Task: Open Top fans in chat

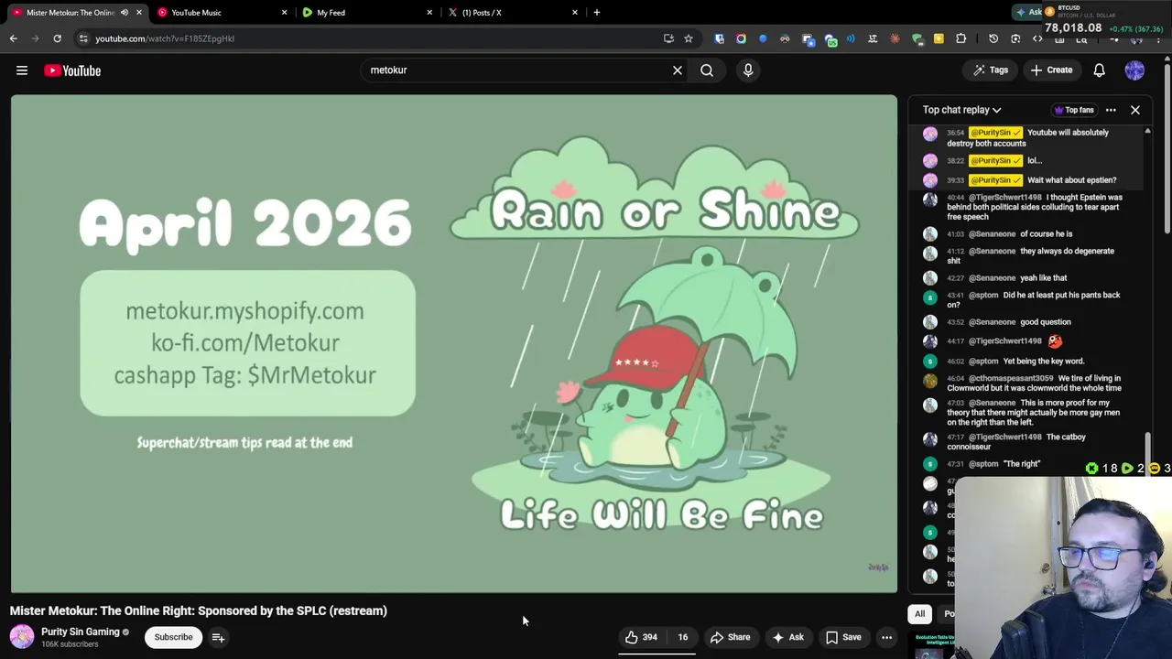Action: pos(1074,110)
